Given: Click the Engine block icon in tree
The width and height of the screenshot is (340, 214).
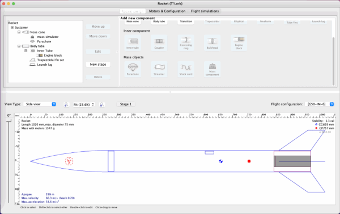Looking at the screenshot, I should point(40,55).
